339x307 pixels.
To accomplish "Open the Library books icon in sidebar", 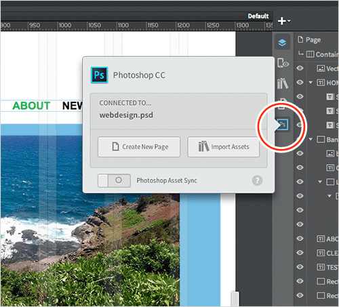I will point(283,83).
